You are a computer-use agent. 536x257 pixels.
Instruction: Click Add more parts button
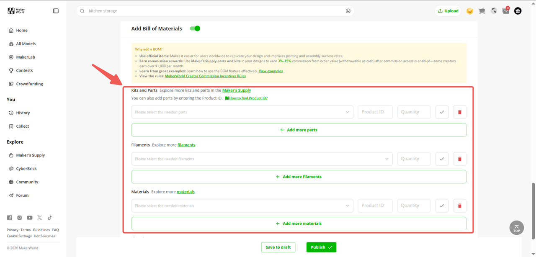point(299,130)
